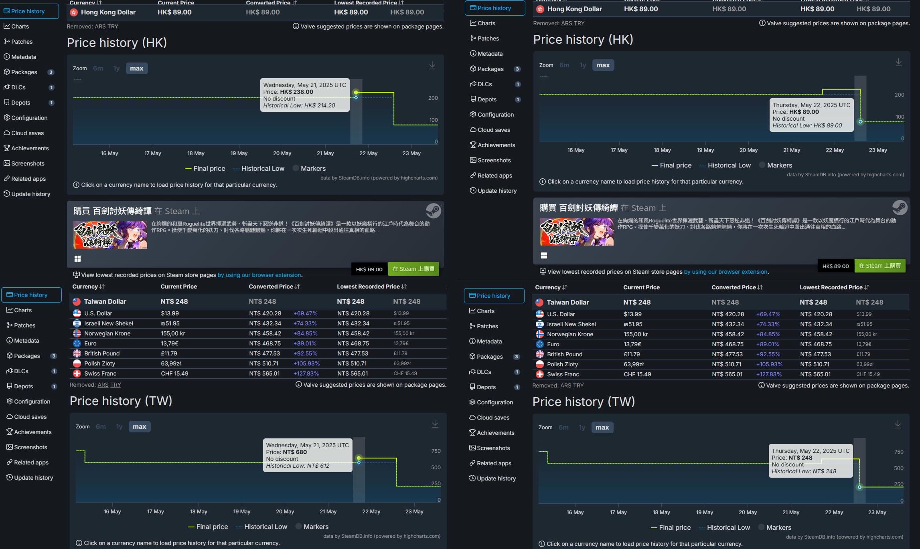This screenshot has width=920, height=549.
Task: Click Charts icon in HK May 21 panel sidebar
Action: point(7,26)
